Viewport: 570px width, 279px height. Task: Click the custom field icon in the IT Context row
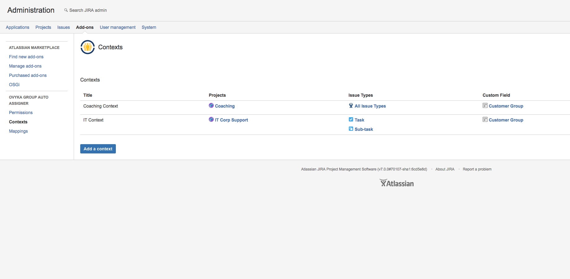485,119
